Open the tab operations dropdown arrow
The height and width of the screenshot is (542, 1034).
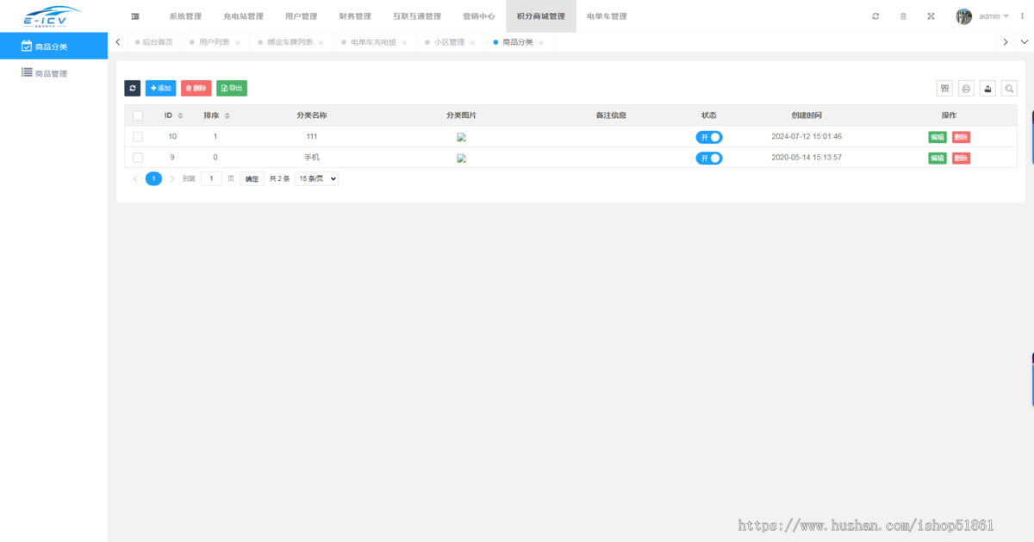click(x=1025, y=42)
